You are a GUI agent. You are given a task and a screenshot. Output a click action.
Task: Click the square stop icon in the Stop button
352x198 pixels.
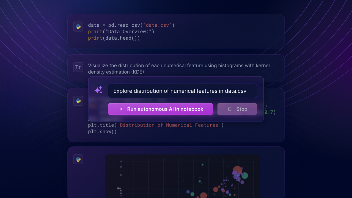[x=230, y=109]
